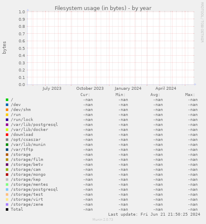The width and height of the screenshot is (206, 224).
Task: Click the /var/lib/docker legend label
Action: tap(29, 130)
